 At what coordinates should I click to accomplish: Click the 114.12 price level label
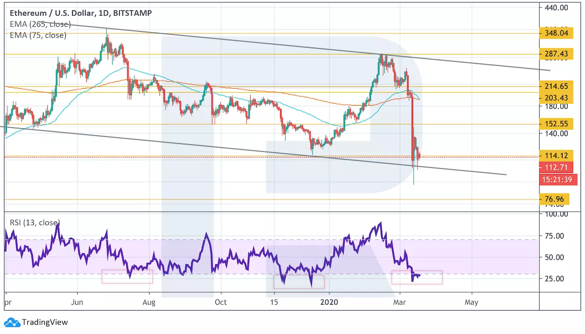(x=555, y=156)
